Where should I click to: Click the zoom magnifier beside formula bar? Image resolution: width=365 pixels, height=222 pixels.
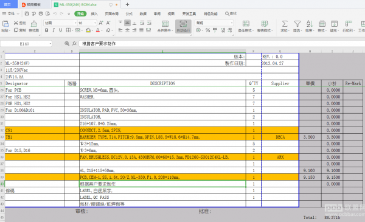pyautogui.click(x=67, y=44)
